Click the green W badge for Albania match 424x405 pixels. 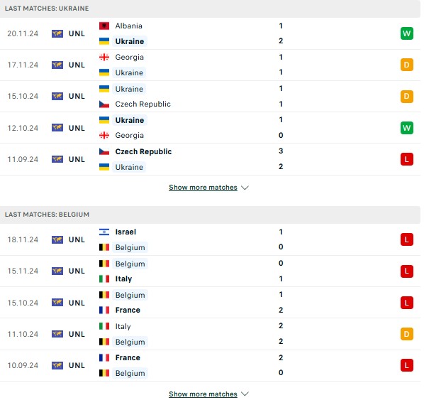(x=407, y=33)
